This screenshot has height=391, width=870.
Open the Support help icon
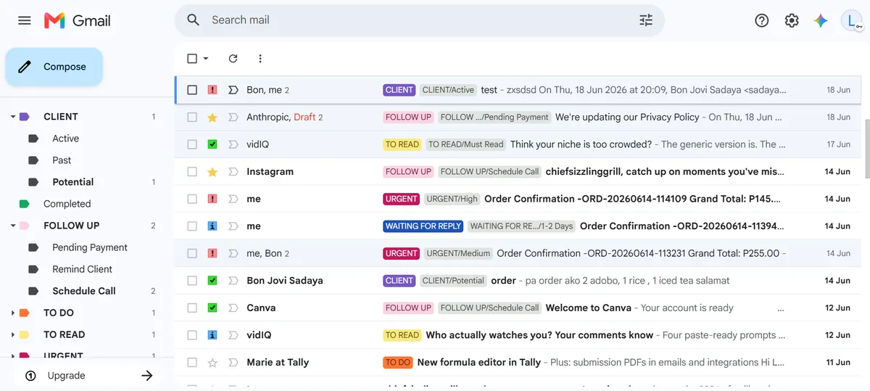761,20
